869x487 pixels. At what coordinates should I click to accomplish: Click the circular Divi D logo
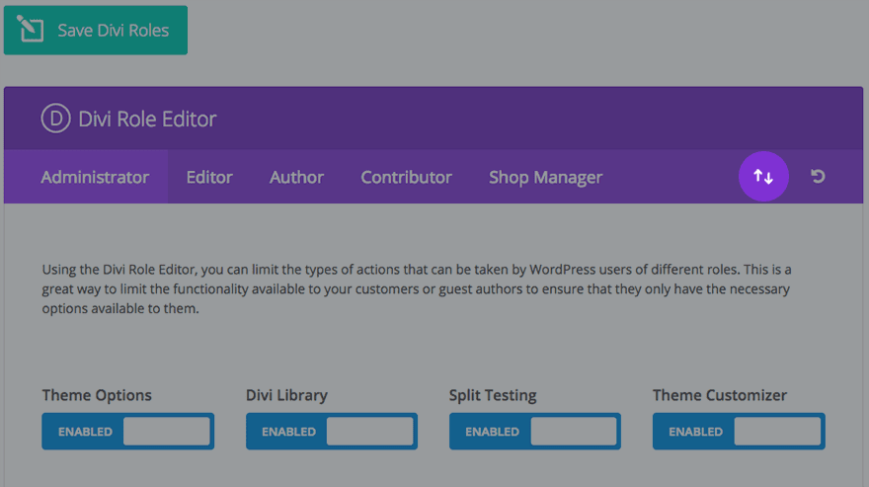[x=55, y=120]
